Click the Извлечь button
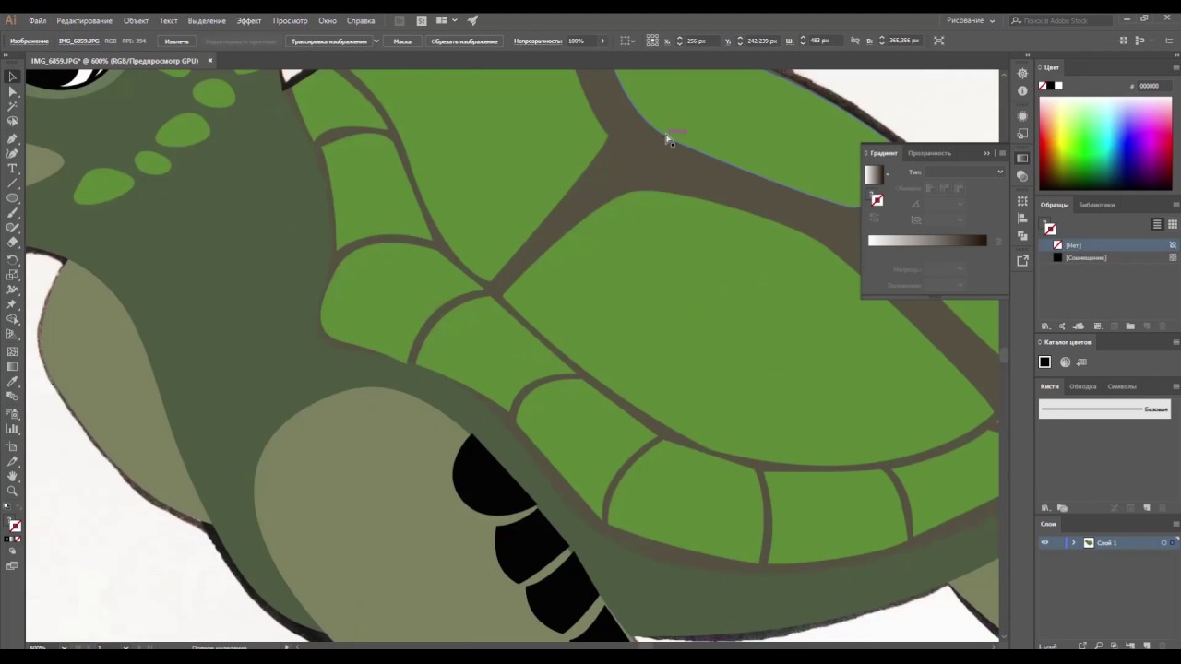The image size is (1181, 664). click(176, 41)
